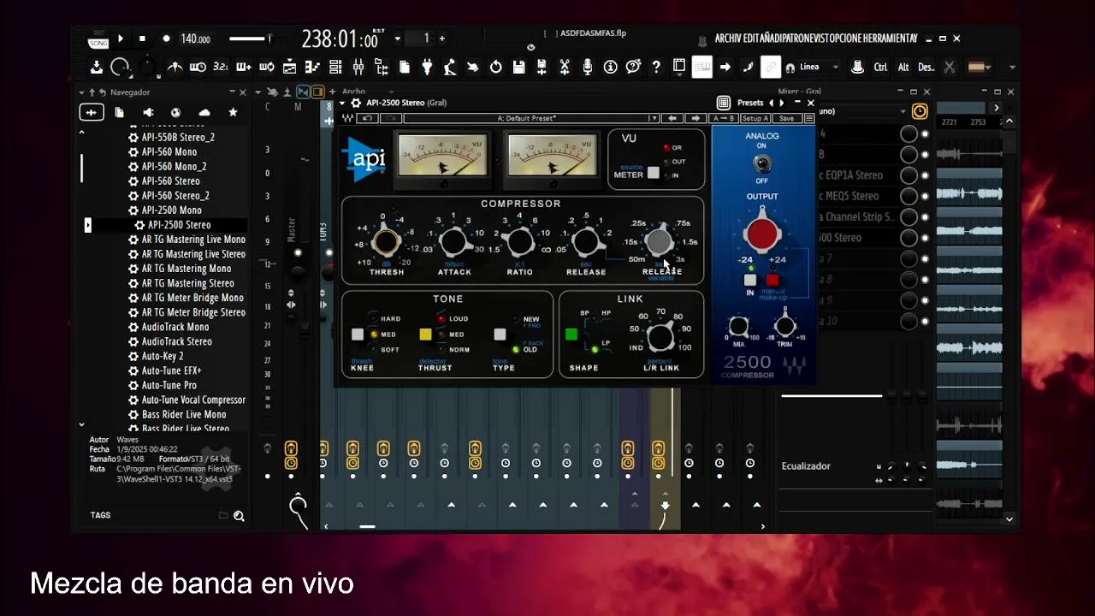Click the Waves undo button
Viewport: 1095px width, 616px height.
point(368,118)
